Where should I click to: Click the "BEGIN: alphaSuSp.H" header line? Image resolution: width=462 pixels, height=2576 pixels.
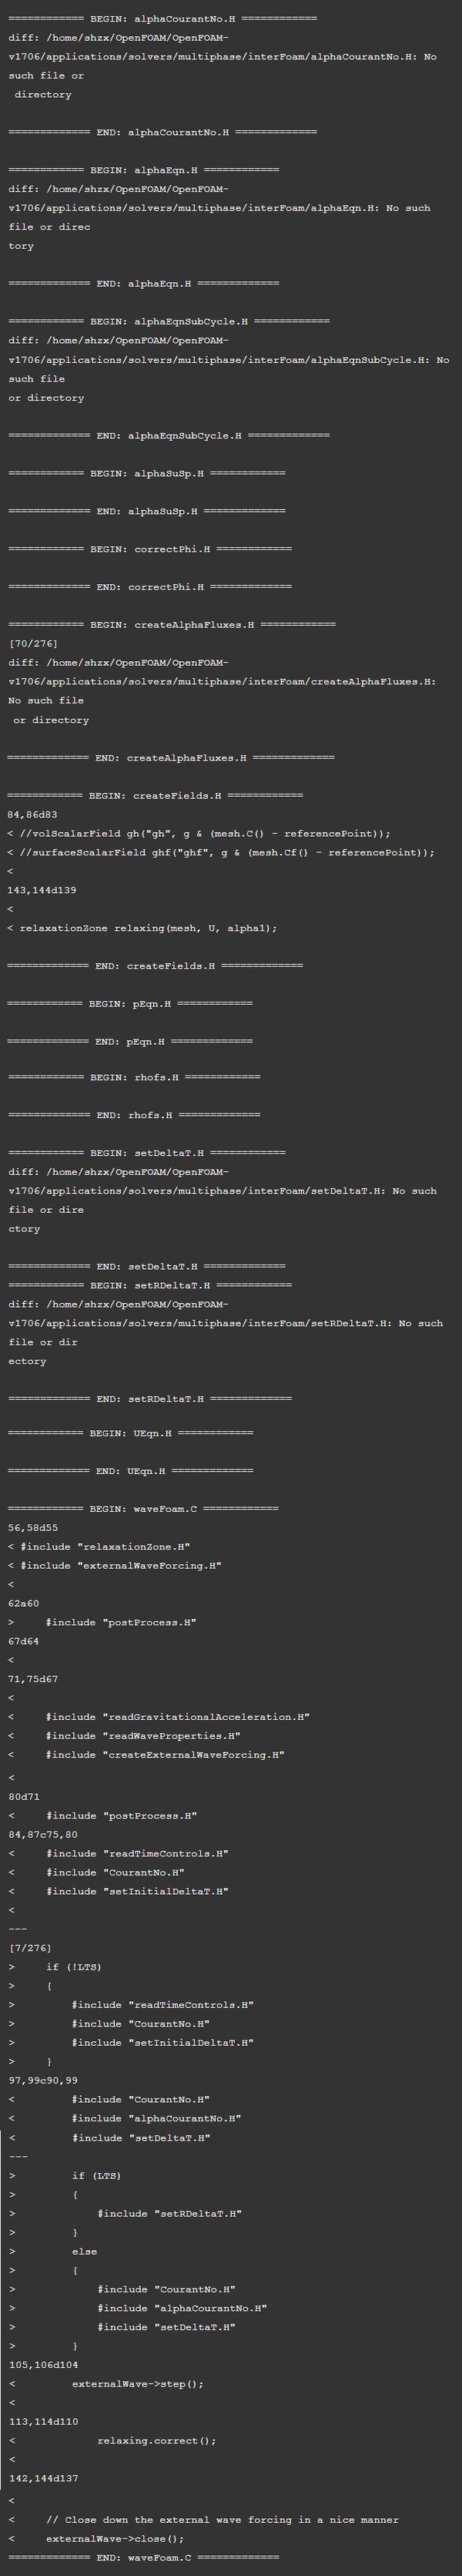pos(146,473)
